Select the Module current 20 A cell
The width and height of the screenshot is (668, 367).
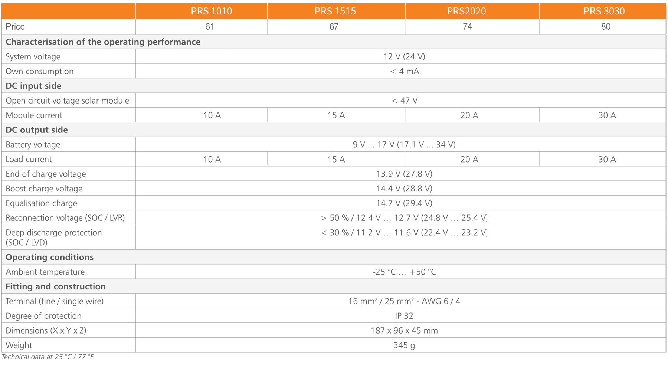tap(469, 115)
